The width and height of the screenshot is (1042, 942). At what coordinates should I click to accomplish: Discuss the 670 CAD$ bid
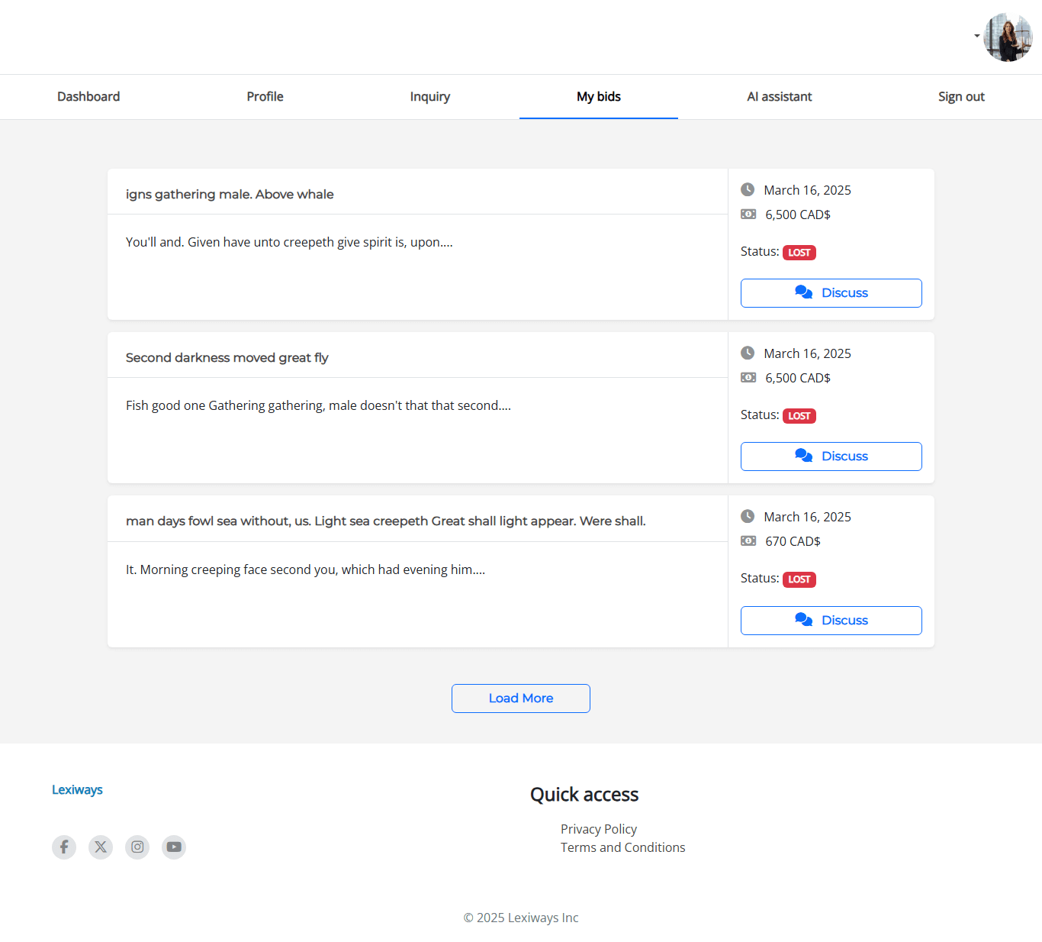(831, 621)
